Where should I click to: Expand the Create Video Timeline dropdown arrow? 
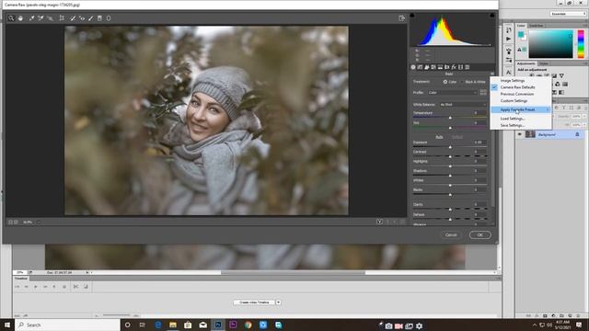point(279,302)
